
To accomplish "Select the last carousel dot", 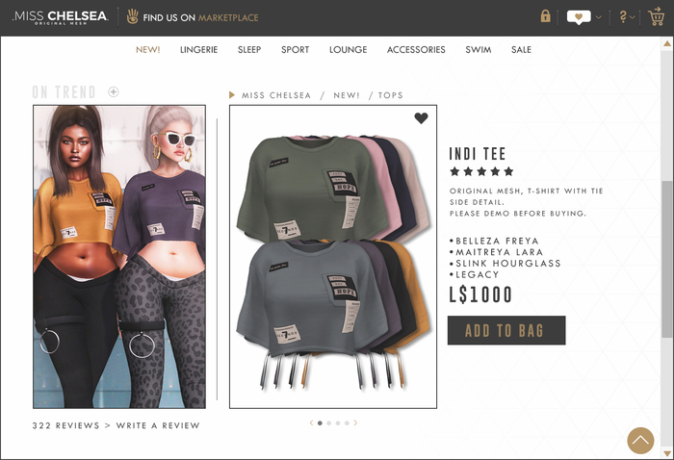I will pos(347,423).
